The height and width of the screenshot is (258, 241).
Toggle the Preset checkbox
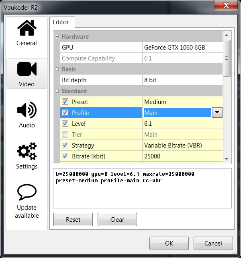tap(65, 102)
